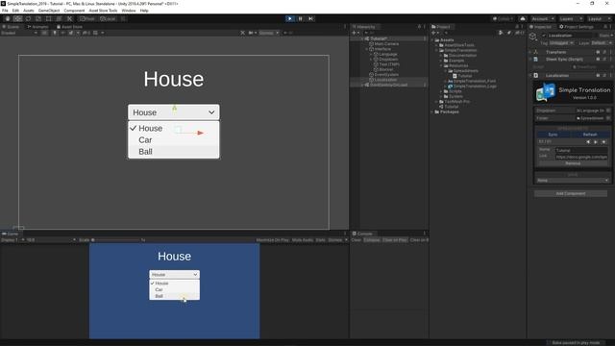Open the Component menu

click(x=74, y=11)
